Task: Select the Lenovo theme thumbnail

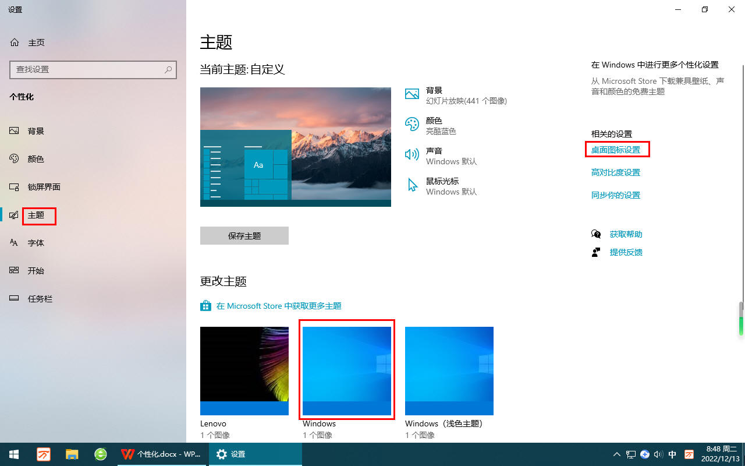Action: [x=244, y=370]
